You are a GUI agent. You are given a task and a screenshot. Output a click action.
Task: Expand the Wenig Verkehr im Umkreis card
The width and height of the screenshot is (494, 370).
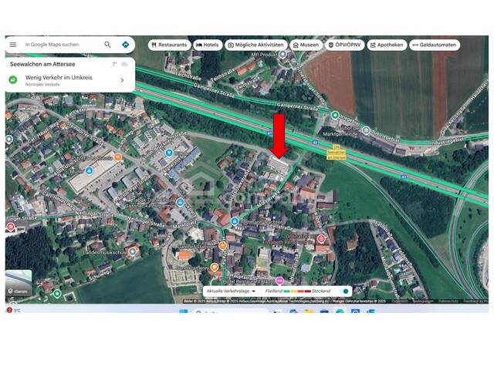point(122,80)
